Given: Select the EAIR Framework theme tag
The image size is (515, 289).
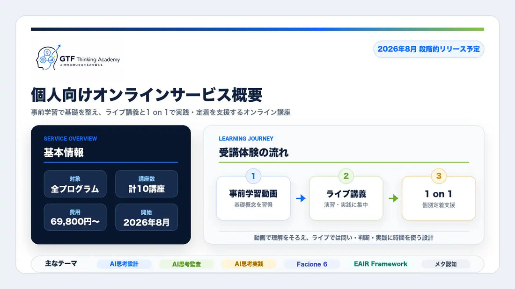Looking at the screenshot, I should (x=381, y=264).
